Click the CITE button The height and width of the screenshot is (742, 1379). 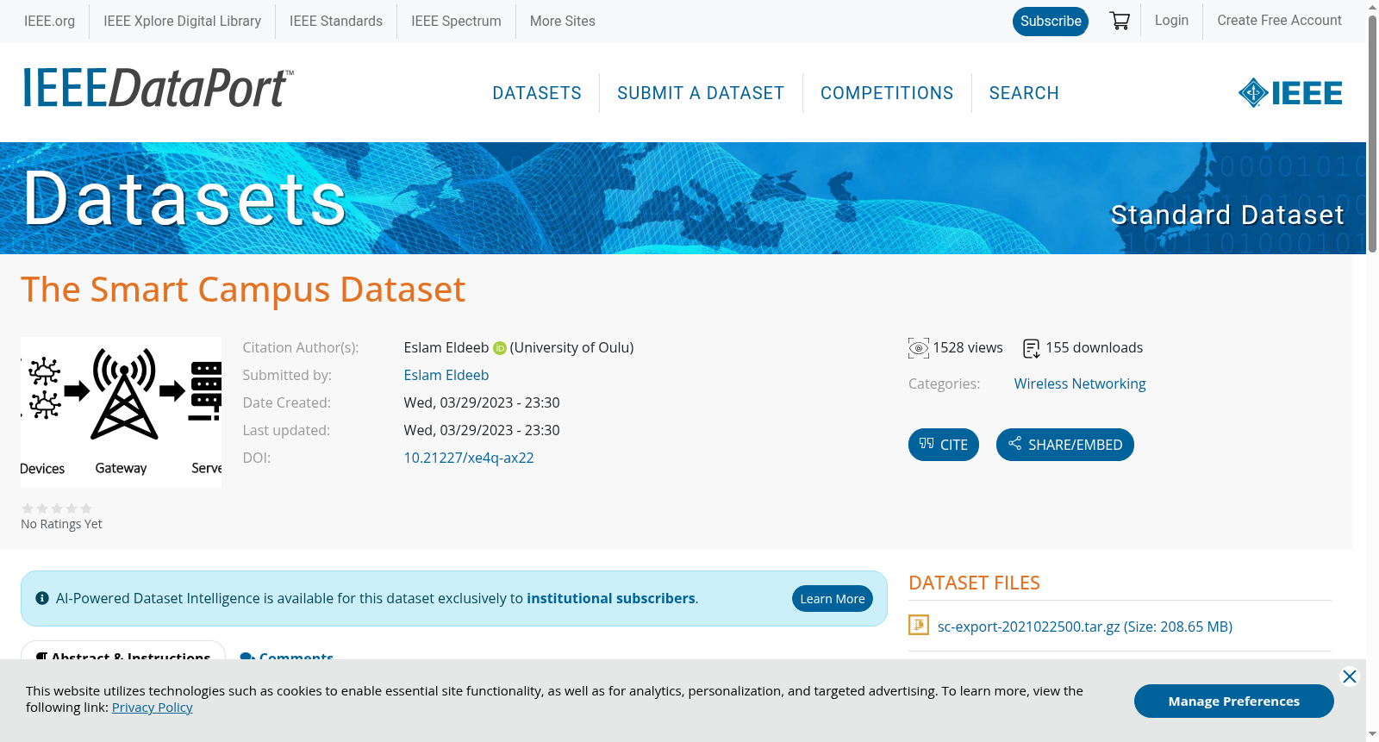tap(944, 445)
